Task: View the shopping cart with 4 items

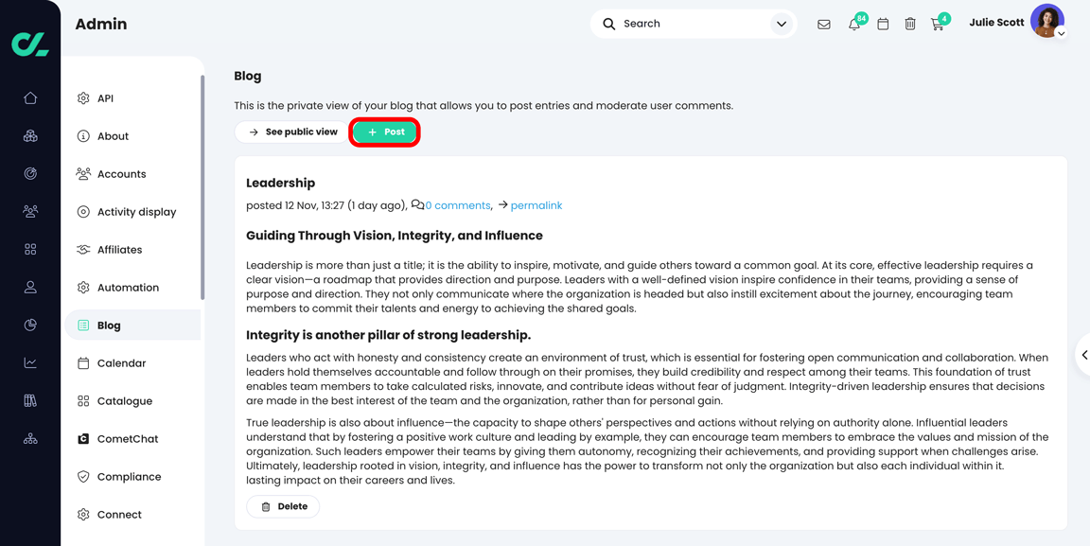Action: click(938, 23)
